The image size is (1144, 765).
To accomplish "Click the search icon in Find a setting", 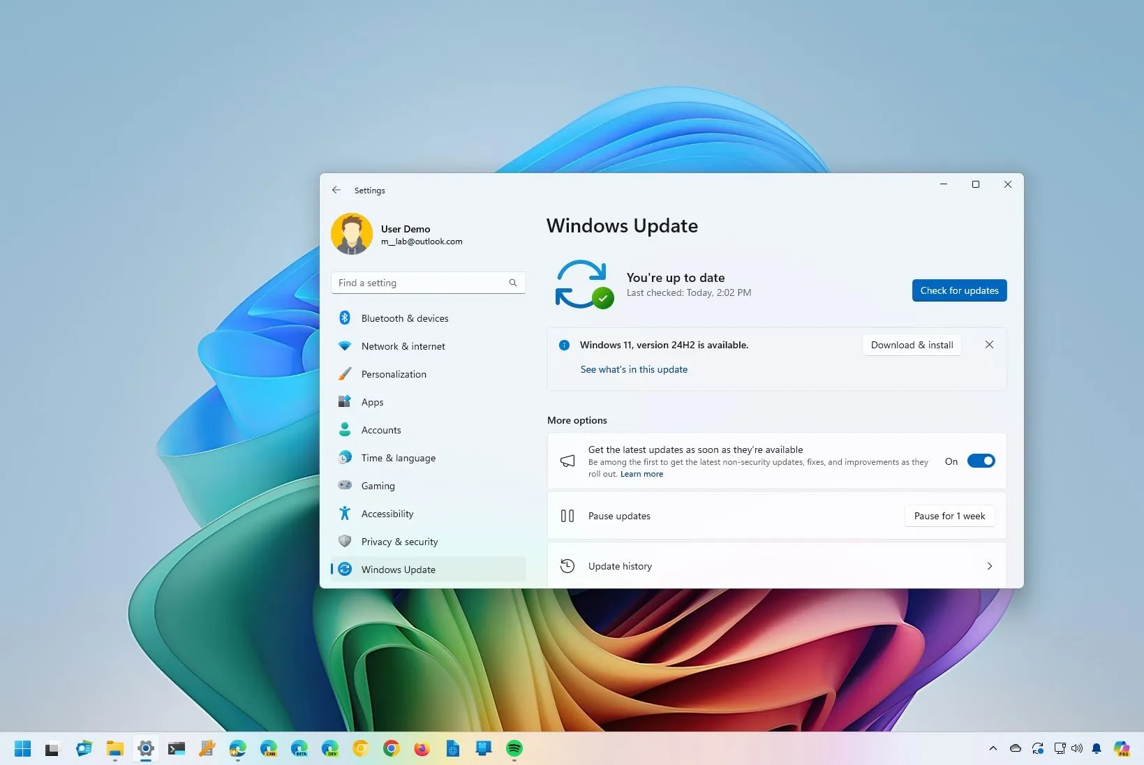I will click(513, 283).
